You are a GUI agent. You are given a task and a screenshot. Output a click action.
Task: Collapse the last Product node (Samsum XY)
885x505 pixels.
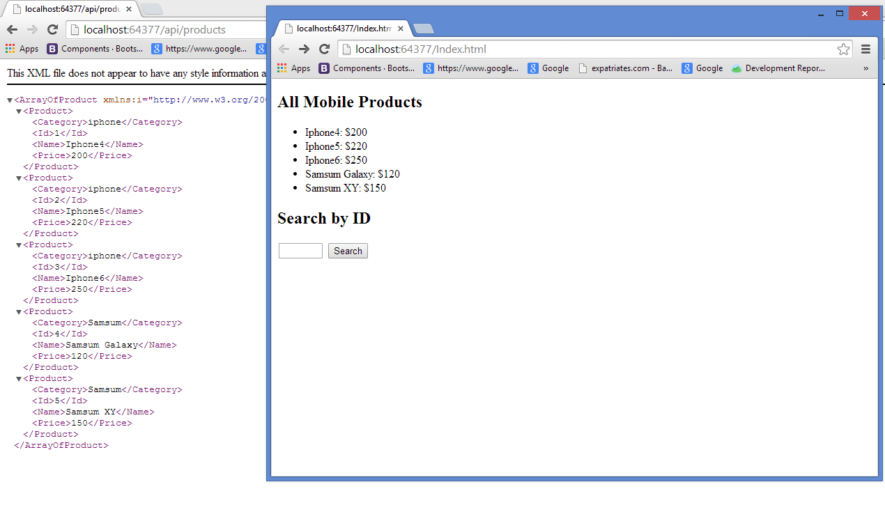(20, 379)
